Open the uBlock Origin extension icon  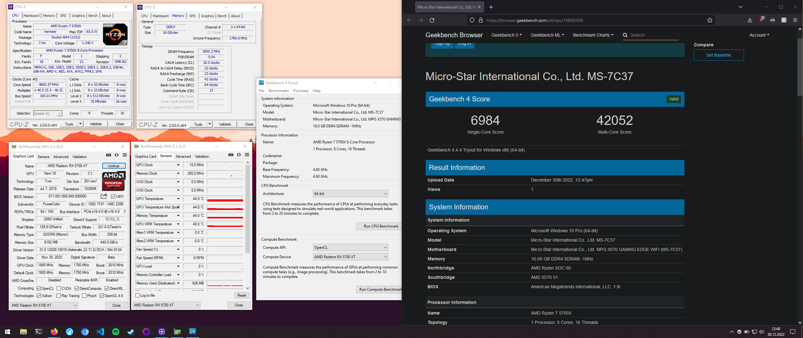point(761,20)
